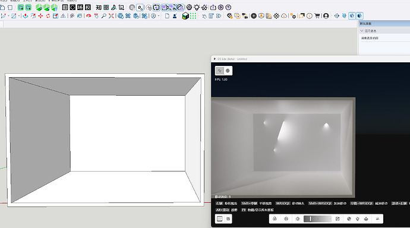Screen dimensions: 410x228
Task: Click the striped material sphere icon in top toolbar
Action: 190,7
